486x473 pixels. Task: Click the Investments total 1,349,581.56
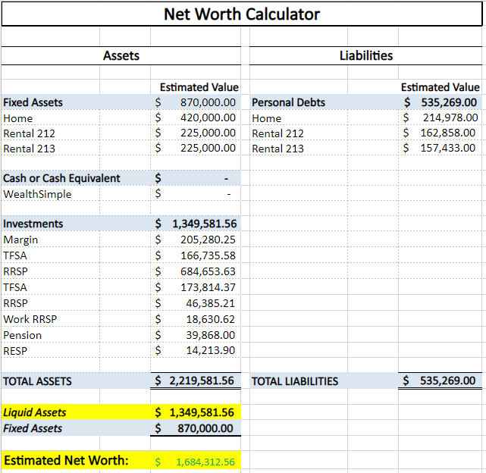click(196, 224)
